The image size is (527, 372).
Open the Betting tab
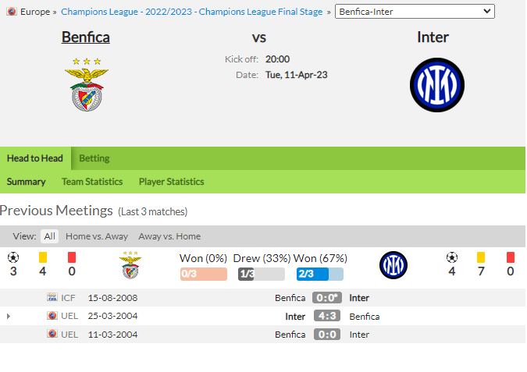(x=94, y=158)
